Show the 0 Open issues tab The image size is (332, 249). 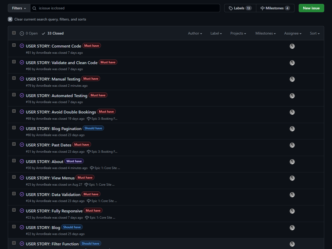(29, 33)
